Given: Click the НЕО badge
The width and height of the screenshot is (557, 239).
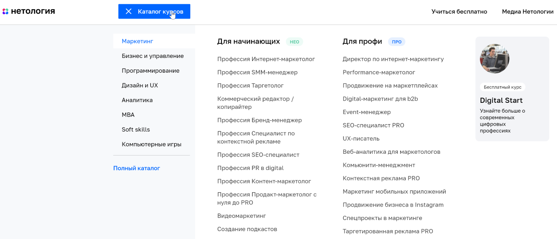Looking at the screenshot, I should coord(294,42).
